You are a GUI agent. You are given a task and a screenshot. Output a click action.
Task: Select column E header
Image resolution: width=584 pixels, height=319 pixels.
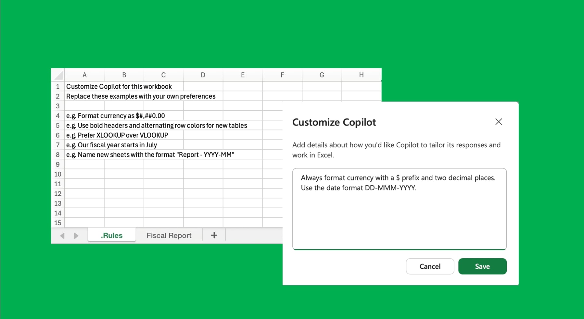coord(243,75)
